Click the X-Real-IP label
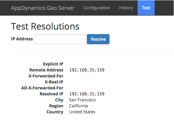The width and height of the screenshot is (174, 125). coord(54,82)
